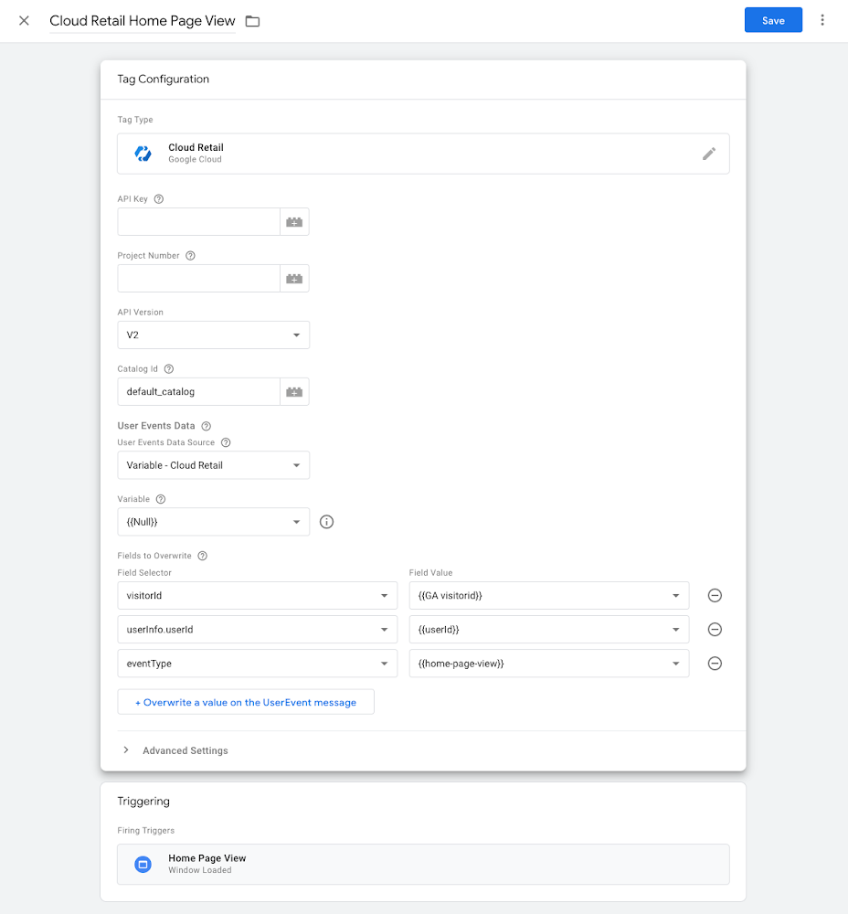Insert variable into API Key field
Viewport: 848px width, 914px height.
tap(294, 222)
